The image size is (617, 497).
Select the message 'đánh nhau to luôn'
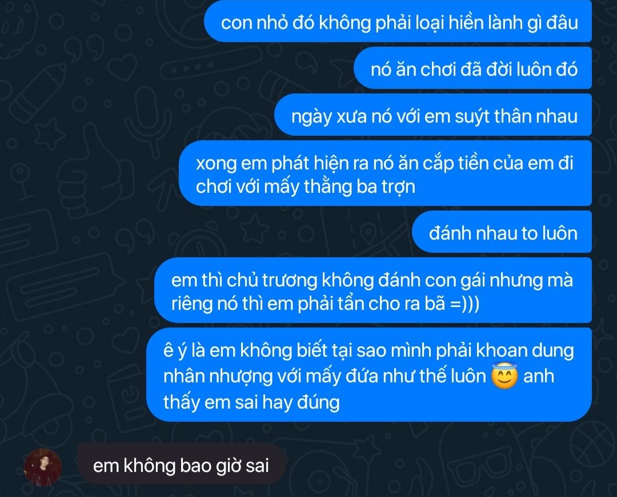[502, 232]
